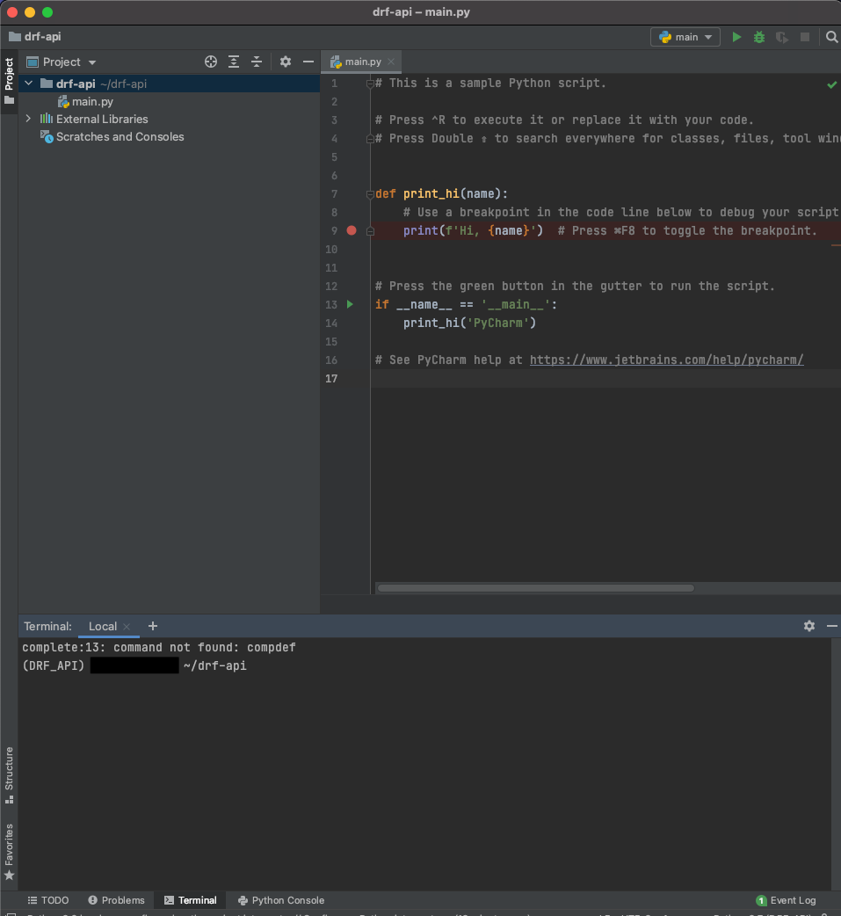This screenshot has width=841, height=916.
Task: Open the TODO tool window
Action: click(x=48, y=900)
